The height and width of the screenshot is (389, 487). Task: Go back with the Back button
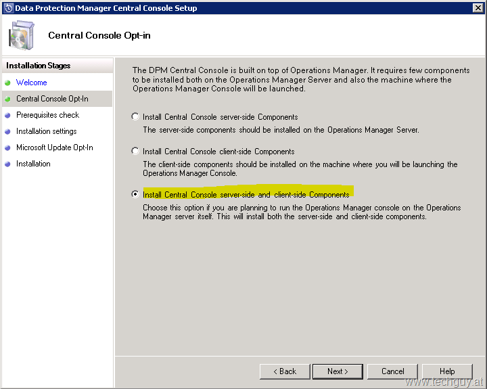(285, 371)
